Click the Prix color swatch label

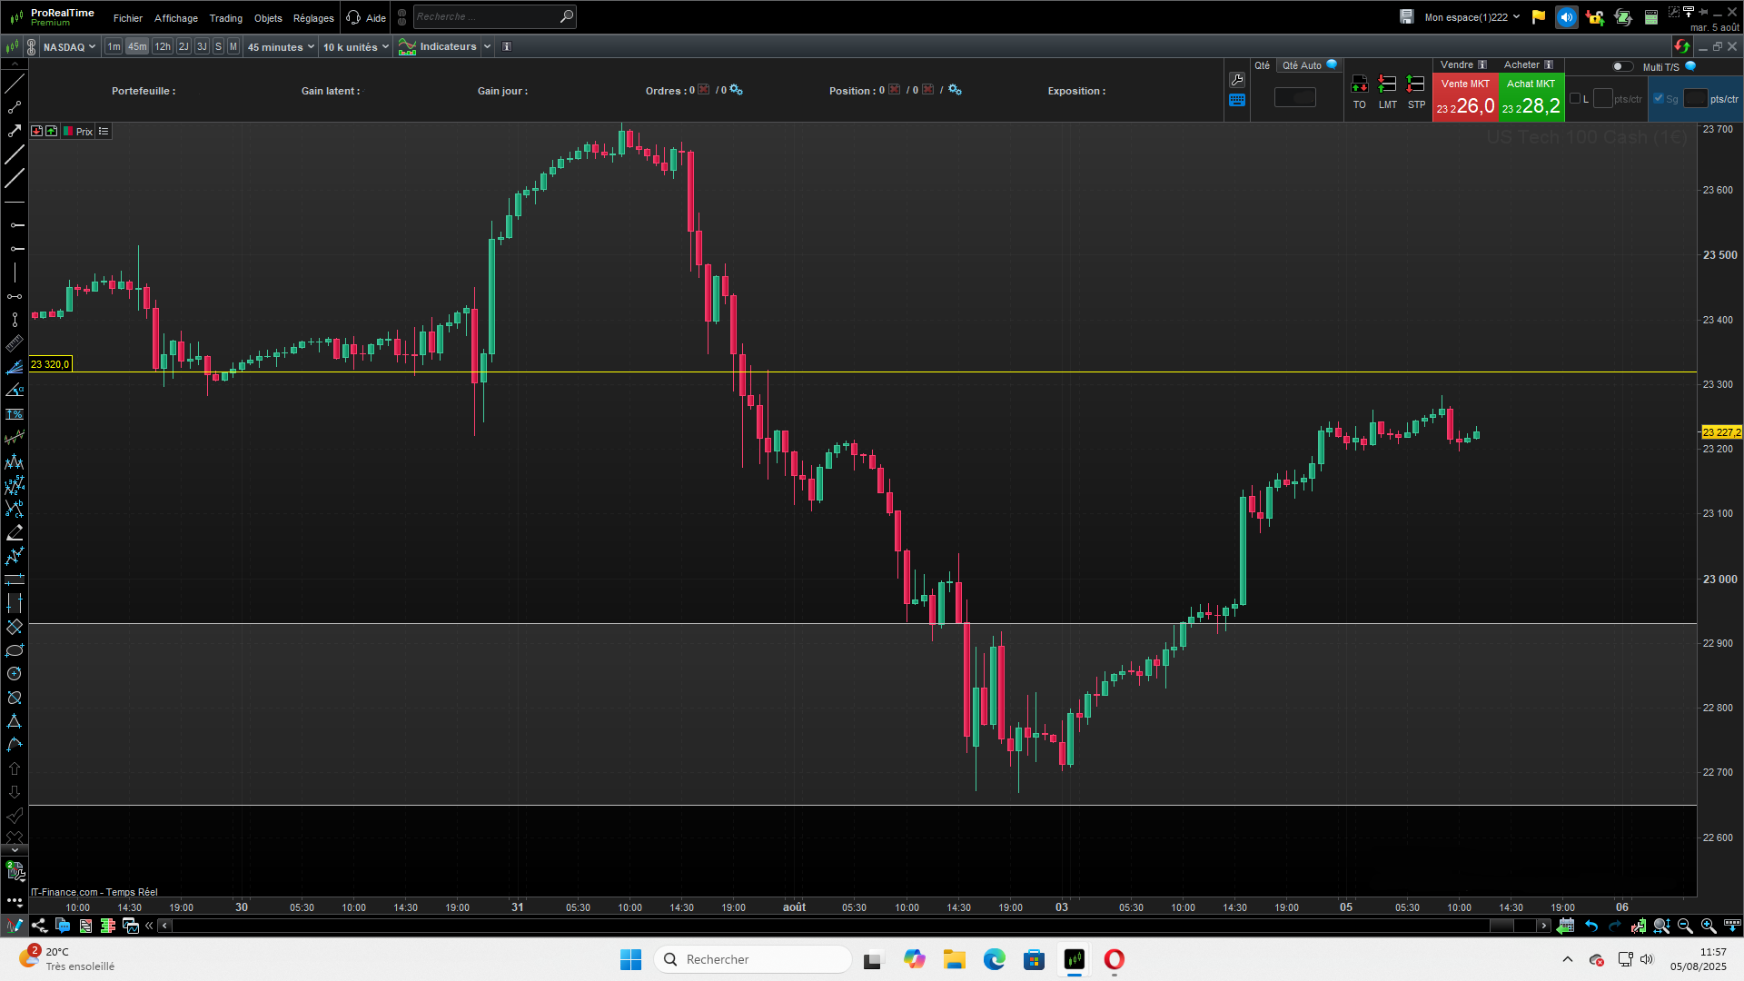pyautogui.click(x=78, y=132)
